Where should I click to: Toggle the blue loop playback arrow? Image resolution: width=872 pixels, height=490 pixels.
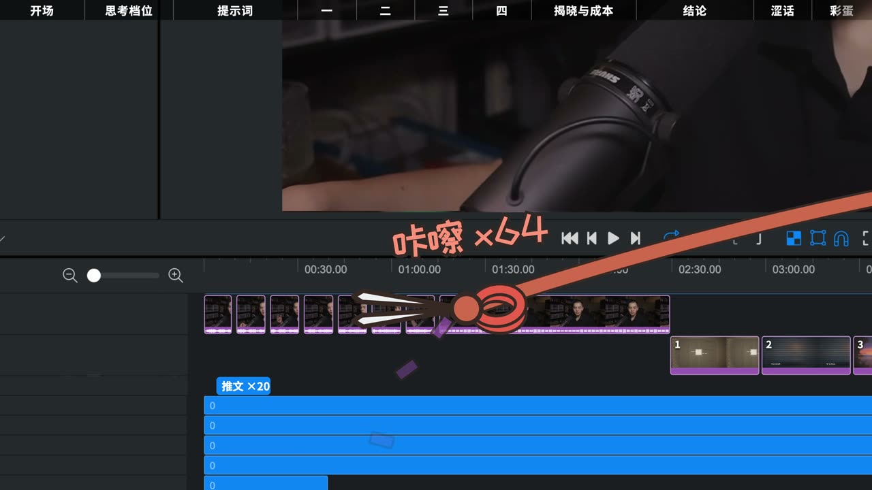(x=671, y=236)
